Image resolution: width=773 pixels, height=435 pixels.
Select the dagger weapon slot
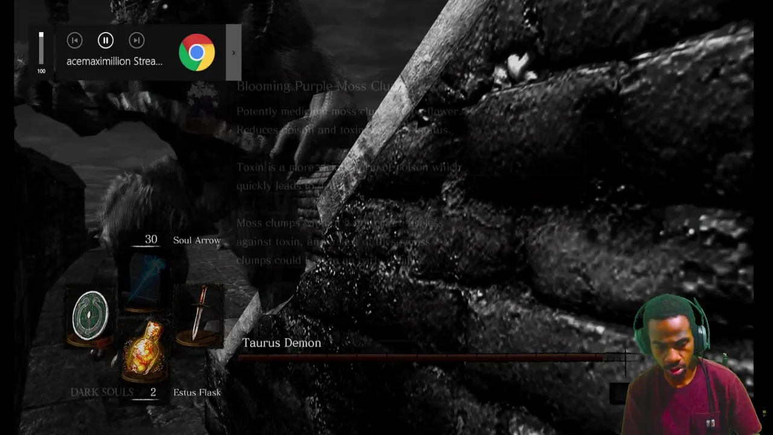tap(199, 317)
